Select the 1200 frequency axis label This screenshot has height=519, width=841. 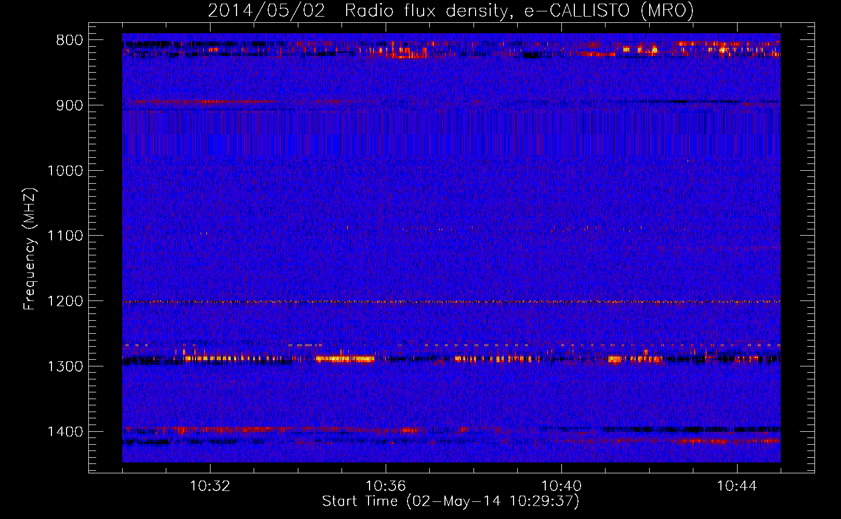coord(65,302)
